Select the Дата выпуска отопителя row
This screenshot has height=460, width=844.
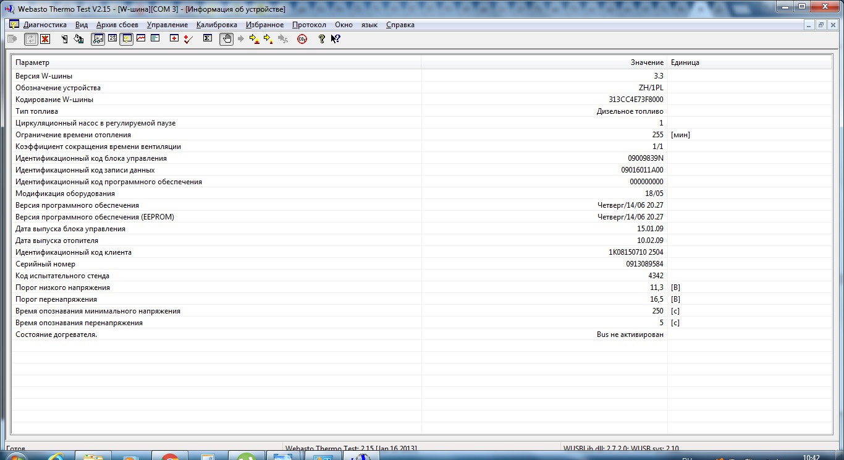coord(422,241)
